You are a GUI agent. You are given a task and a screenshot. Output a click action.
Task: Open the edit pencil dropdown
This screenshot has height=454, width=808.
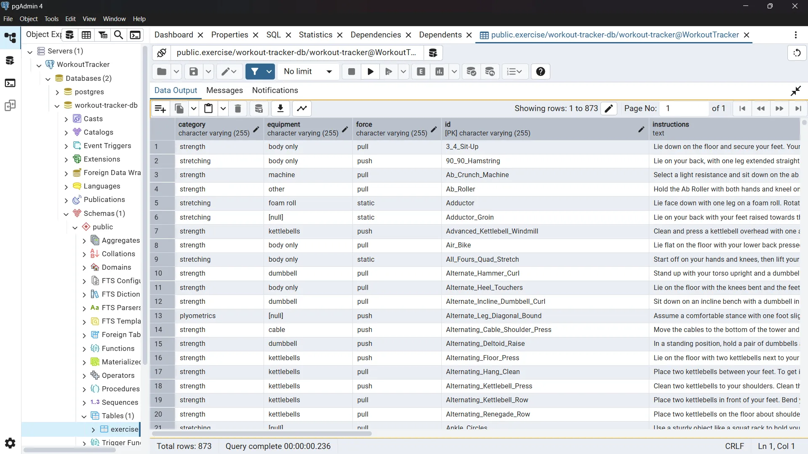click(229, 72)
